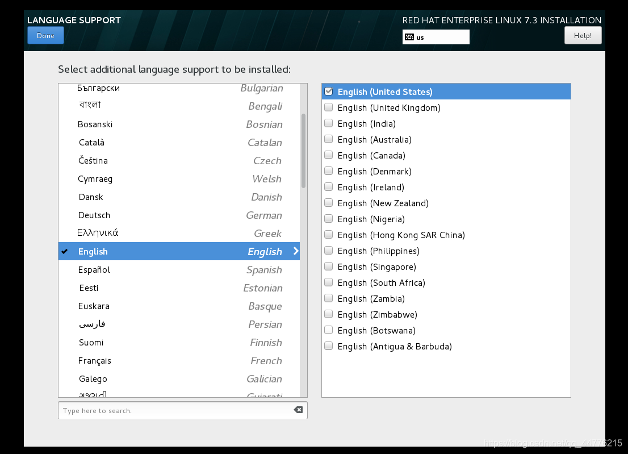The height and width of the screenshot is (454, 628).
Task: Tick English (Zimbabwe) checkbox
Action: (329, 314)
